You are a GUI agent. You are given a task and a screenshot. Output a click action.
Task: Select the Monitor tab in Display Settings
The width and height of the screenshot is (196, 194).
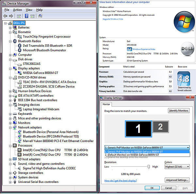pyautogui.click(x=106, y=104)
